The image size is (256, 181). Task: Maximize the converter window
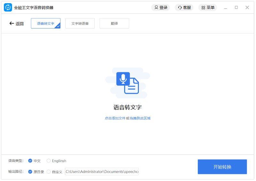pyautogui.click(x=236, y=7)
